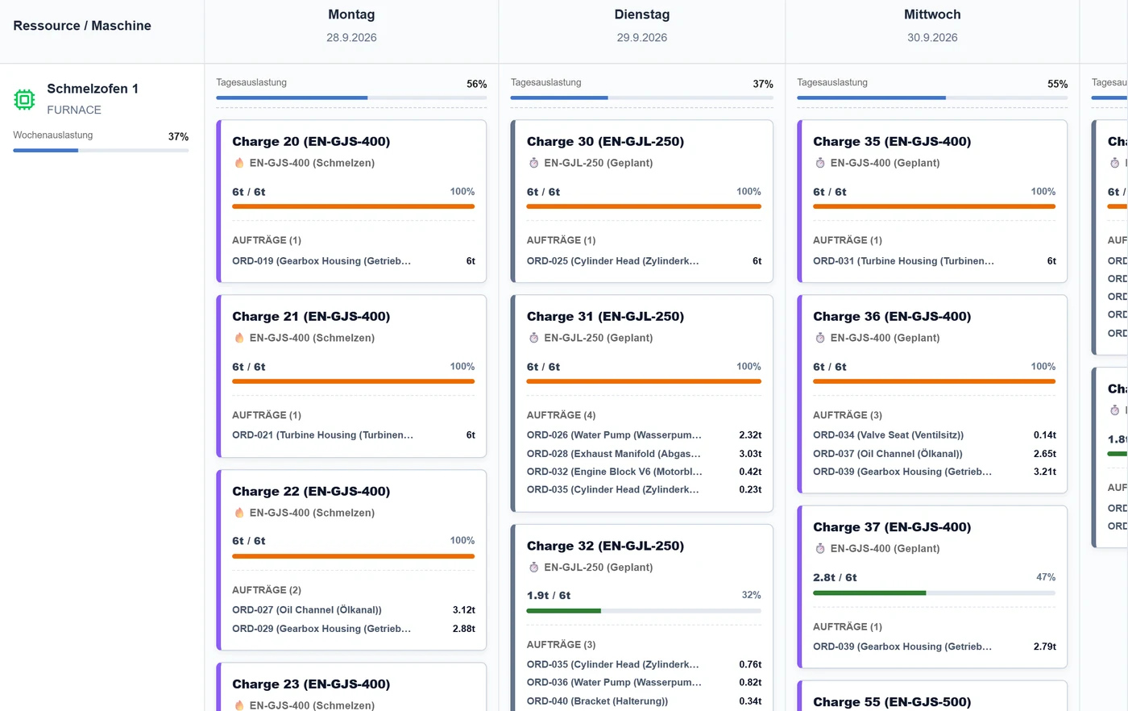Click the flame icon on Charge 22

point(239,513)
